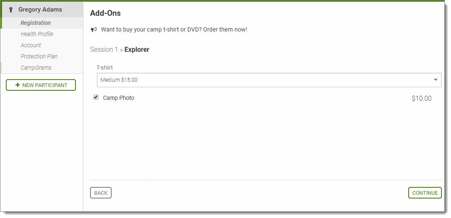Screen dimensions: 451x218
Task: Open the Registration section
Action: click(x=36, y=23)
